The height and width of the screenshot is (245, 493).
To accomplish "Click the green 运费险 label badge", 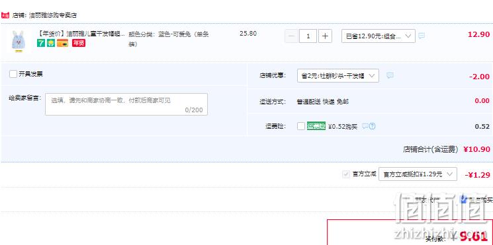I will (x=316, y=126).
